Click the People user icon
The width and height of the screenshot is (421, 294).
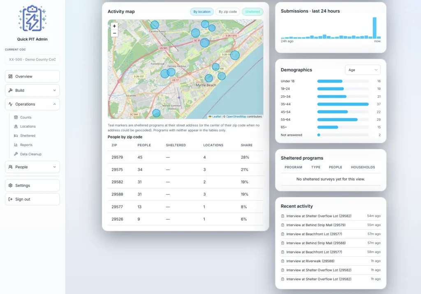[10, 167]
